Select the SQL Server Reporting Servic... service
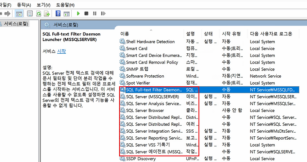This screenshot has width=307, height=162. [154, 138]
